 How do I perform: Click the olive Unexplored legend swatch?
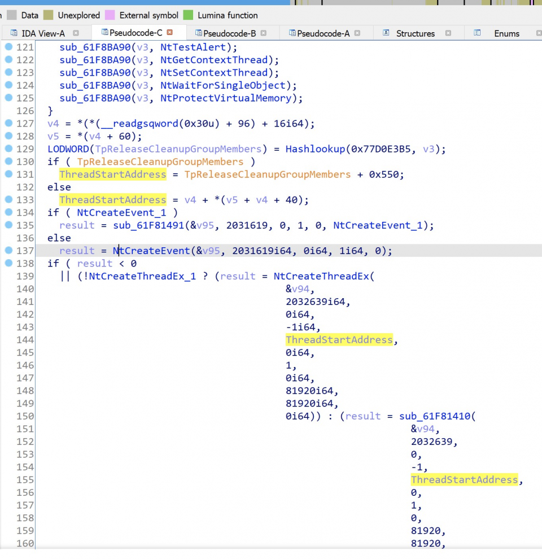[48, 15]
